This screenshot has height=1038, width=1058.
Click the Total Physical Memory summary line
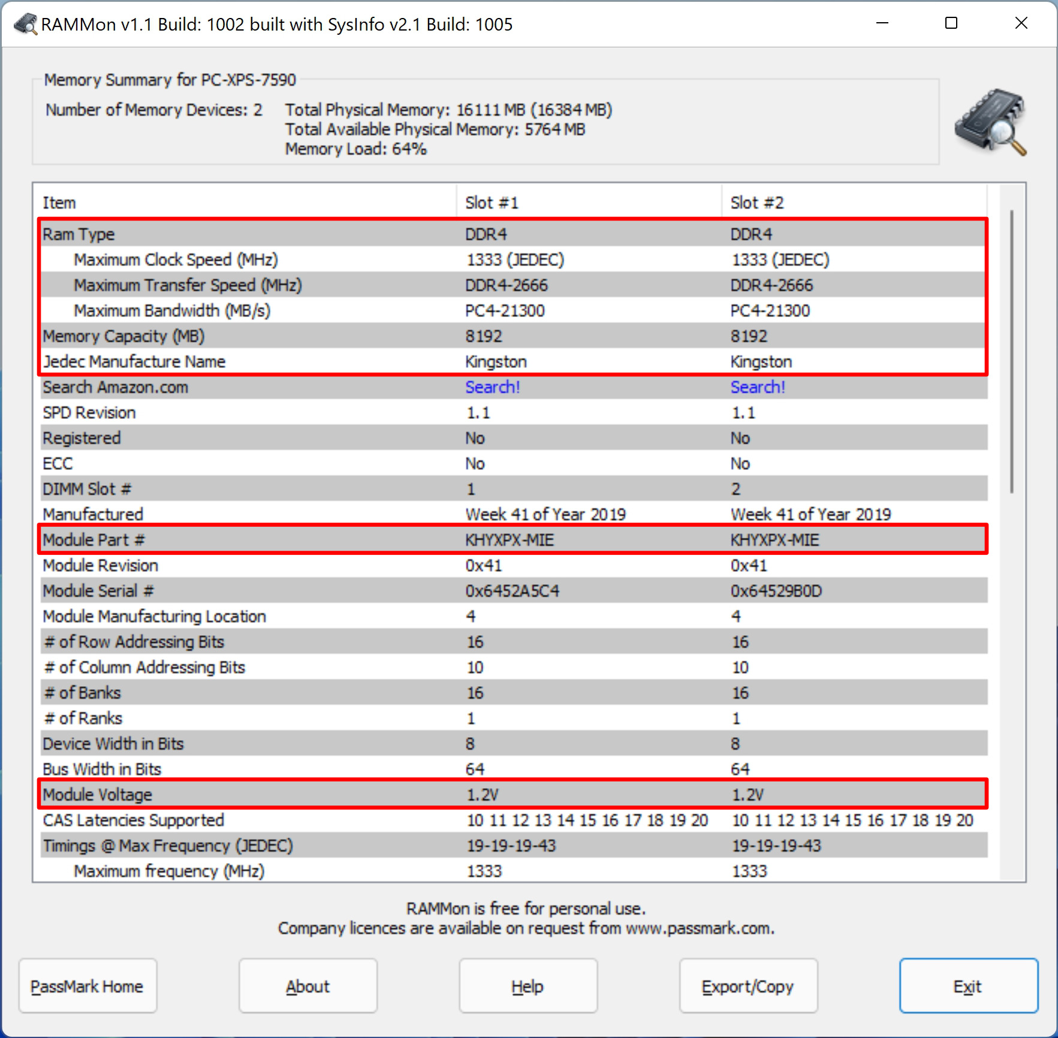(x=448, y=110)
